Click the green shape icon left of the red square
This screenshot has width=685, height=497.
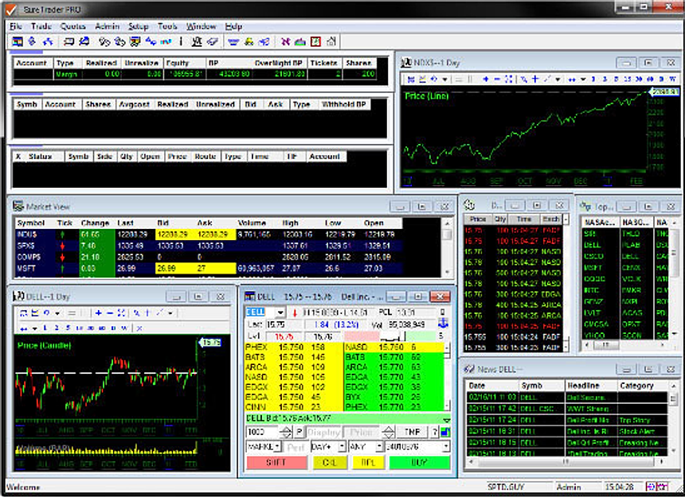click(300, 41)
